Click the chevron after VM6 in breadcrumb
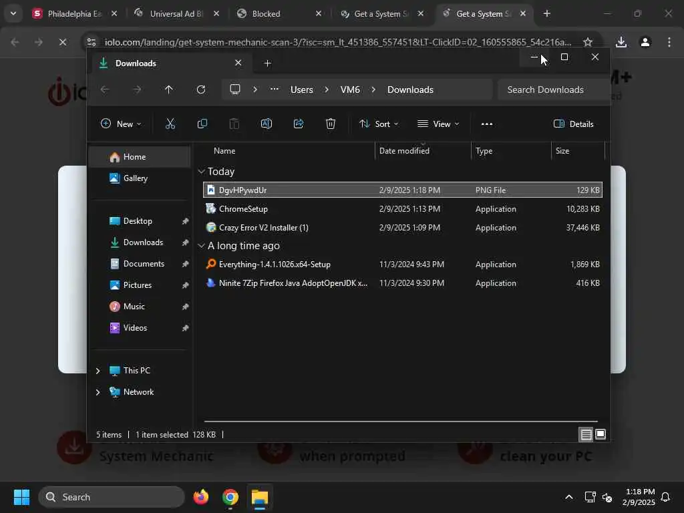The image size is (684, 513). pos(373,90)
